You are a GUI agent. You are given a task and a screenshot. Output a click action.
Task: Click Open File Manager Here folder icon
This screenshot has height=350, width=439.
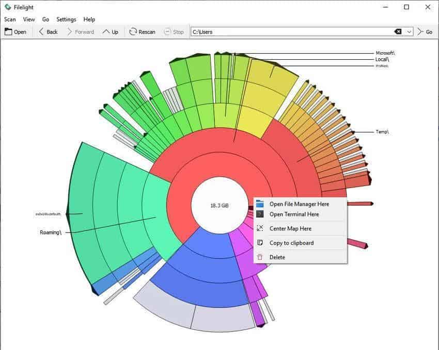tap(260, 204)
